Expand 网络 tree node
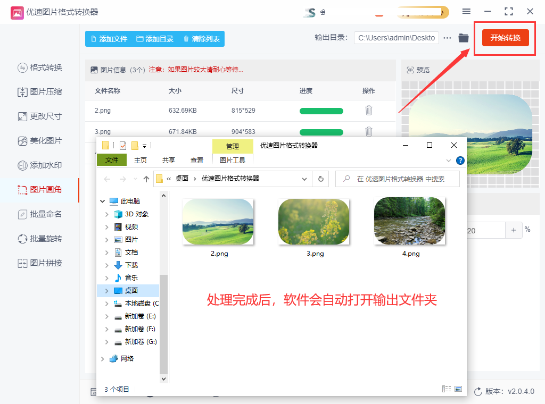The height and width of the screenshot is (404, 545). (103, 359)
